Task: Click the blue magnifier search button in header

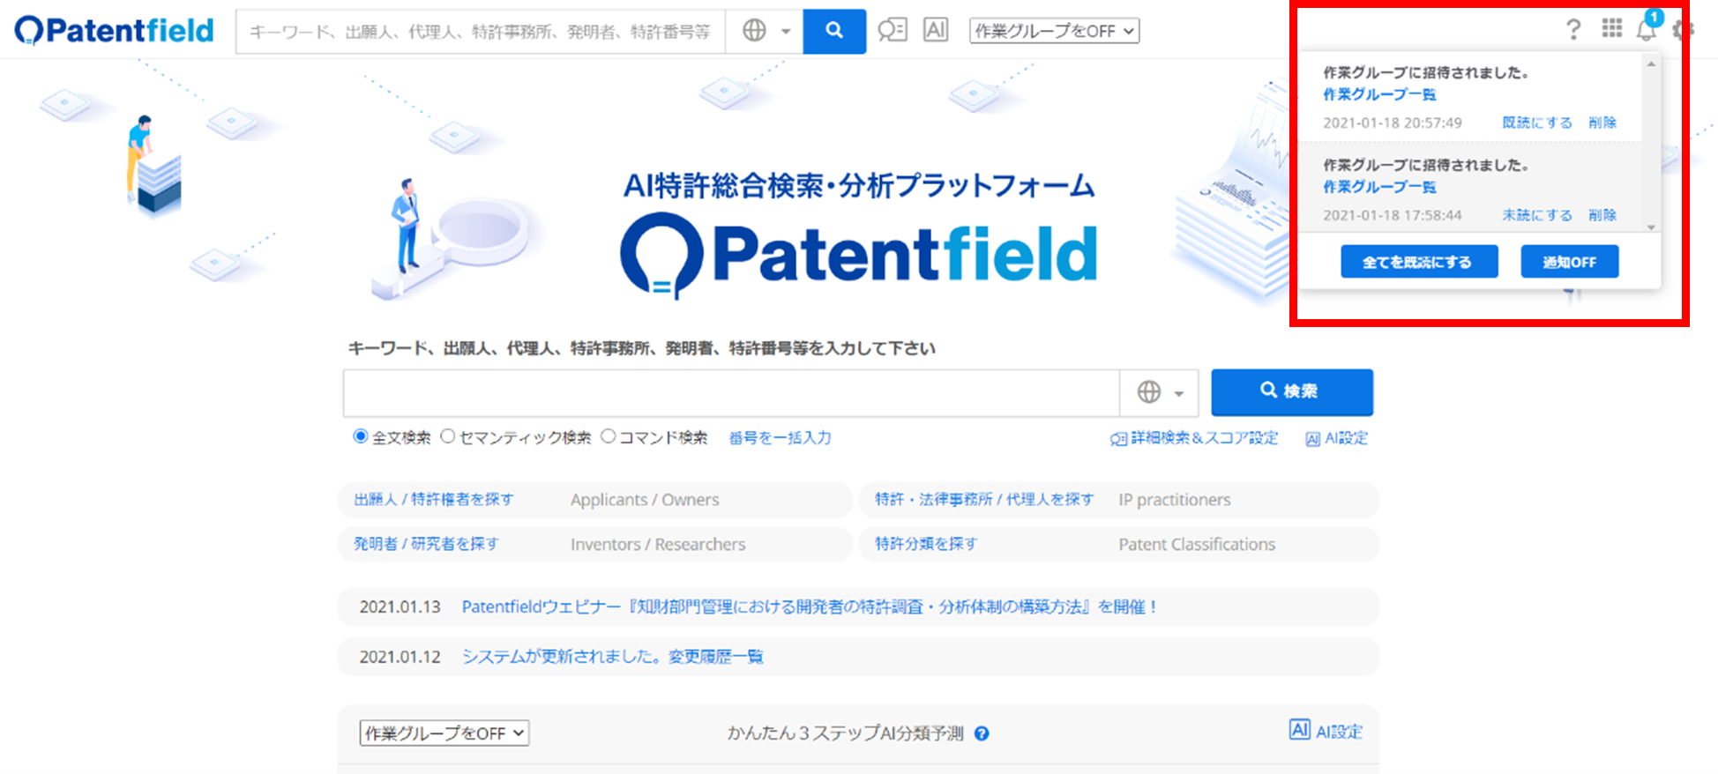Action: pos(834,31)
